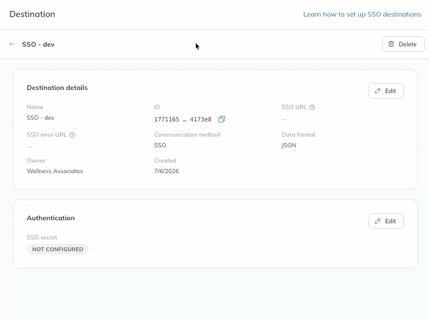The height and width of the screenshot is (320, 429).
Task: Click the Data format value JSON
Action: pyautogui.click(x=289, y=145)
